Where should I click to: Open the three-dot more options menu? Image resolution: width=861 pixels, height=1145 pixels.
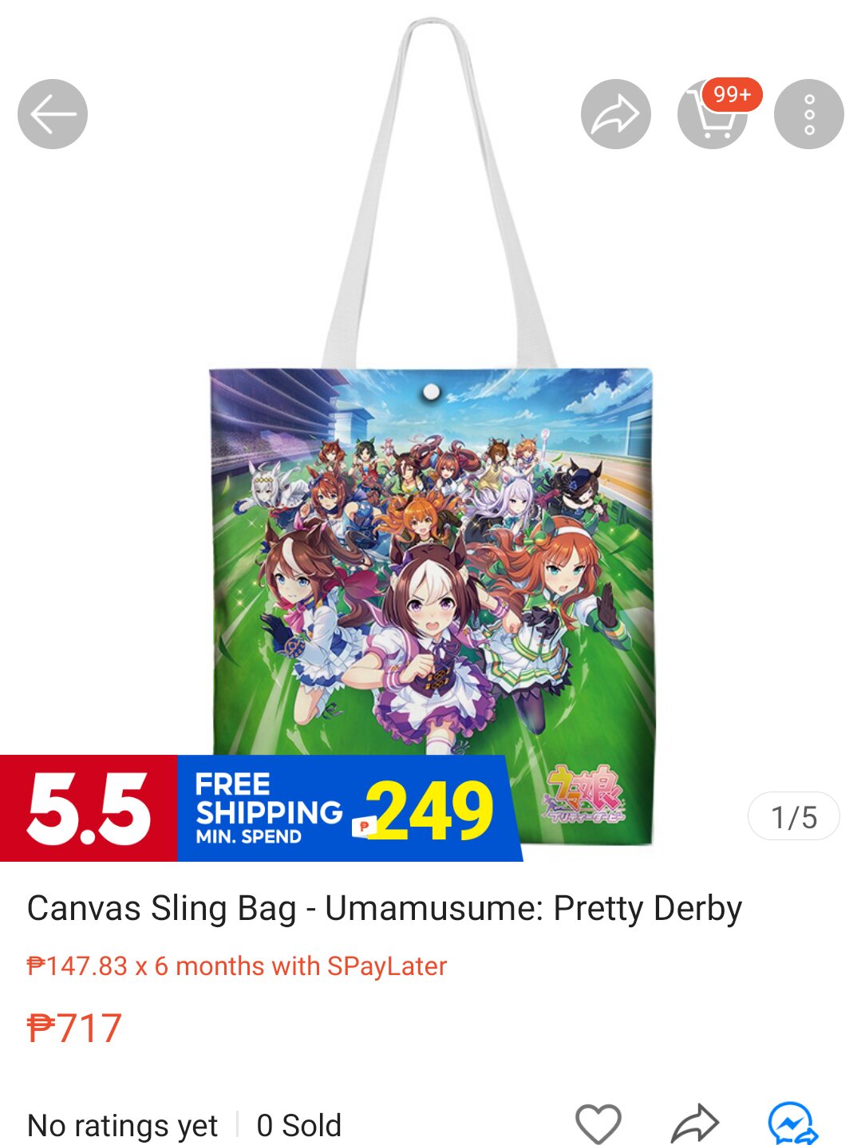click(809, 114)
